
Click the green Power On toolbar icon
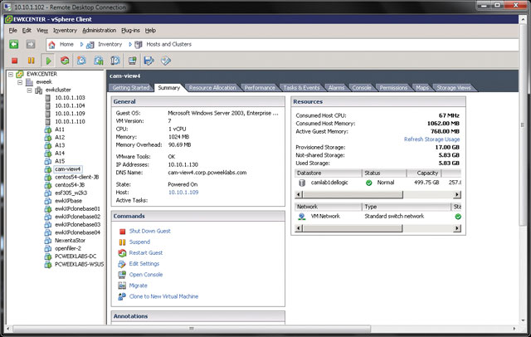(48, 61)
